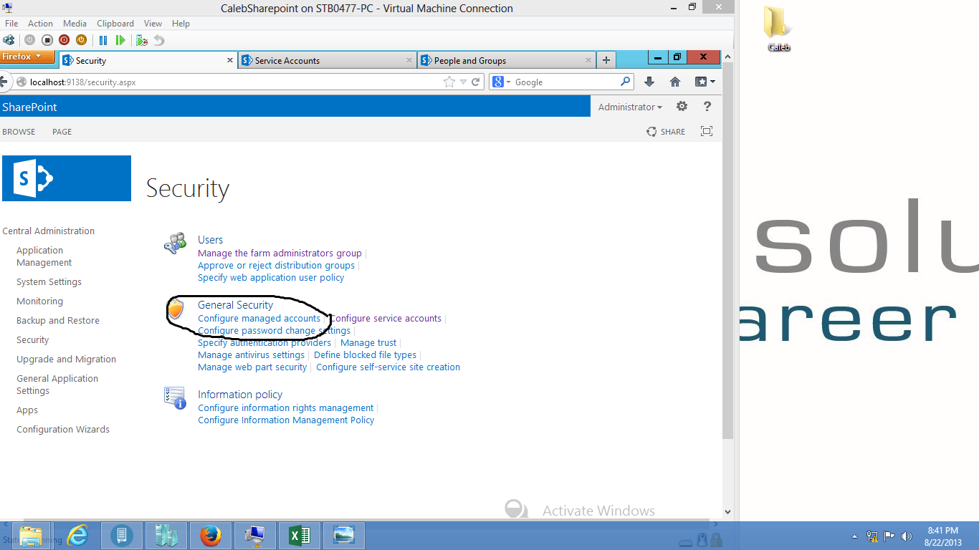This screenshot has width=979, height=550.
Task: Show the address bar history dropdown arrow
Action: (x=463, y=82)
